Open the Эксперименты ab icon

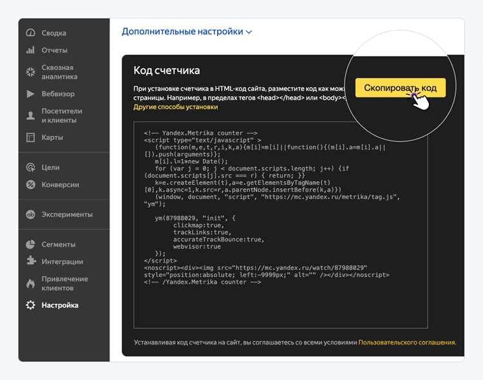(30, 214)
